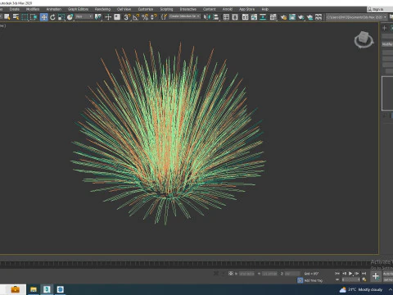Open the Customize menu
The image size is (393, 295).
146,9
